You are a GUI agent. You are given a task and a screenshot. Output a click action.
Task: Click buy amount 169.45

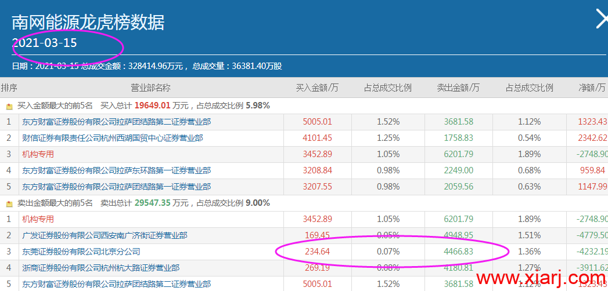tap(317, 236)
